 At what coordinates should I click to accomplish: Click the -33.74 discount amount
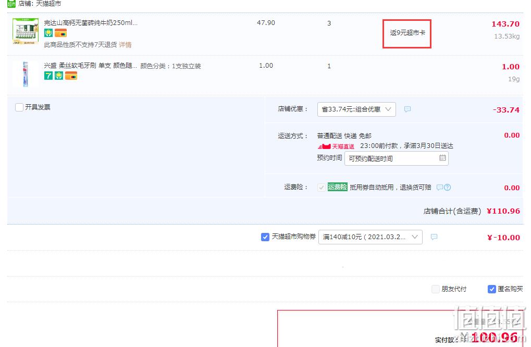506,110
